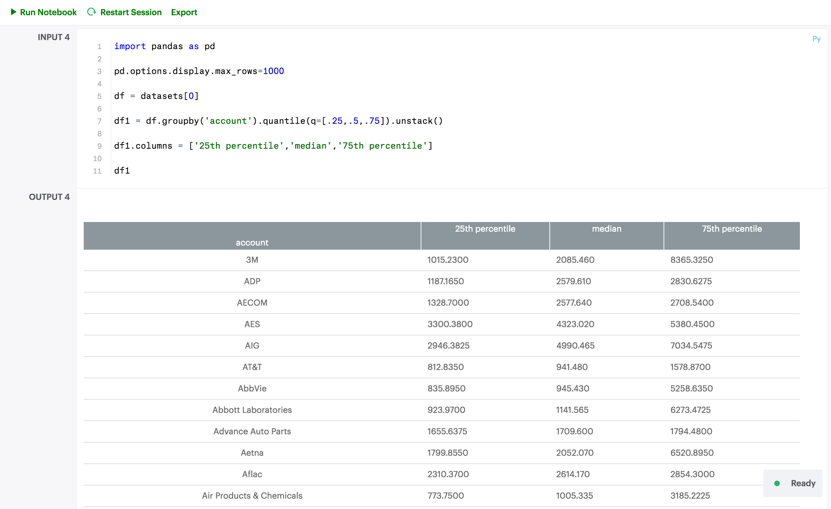Click the Aflac account row label
Image resolution: width=831 pixels, height=509 pixels.
coord(252,474)
